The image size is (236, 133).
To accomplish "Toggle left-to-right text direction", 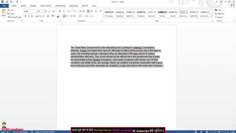I will tap(88, 11).
